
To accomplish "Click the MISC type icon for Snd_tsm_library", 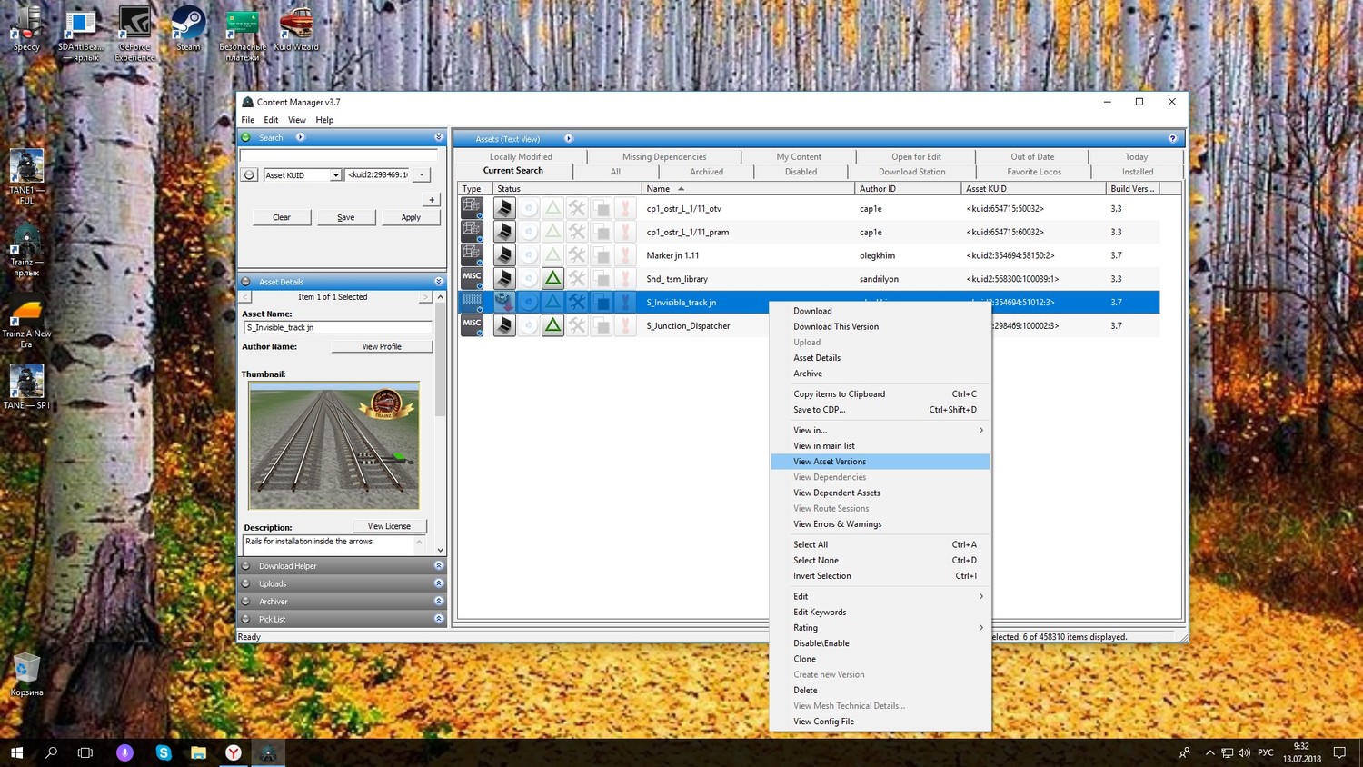I will [x=472, y=278].
